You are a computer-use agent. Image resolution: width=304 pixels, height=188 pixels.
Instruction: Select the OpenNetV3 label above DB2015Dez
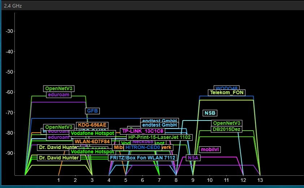(x=227, y=123)
